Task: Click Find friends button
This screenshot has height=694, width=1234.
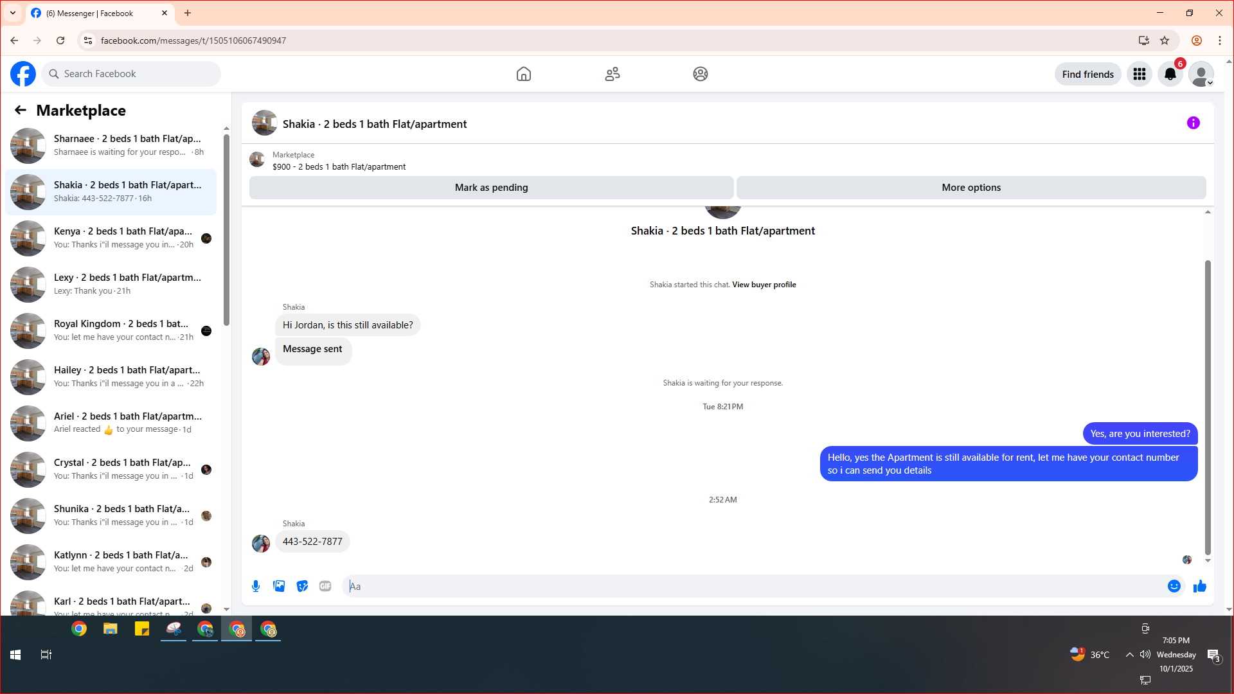Action: (1088, 74)
